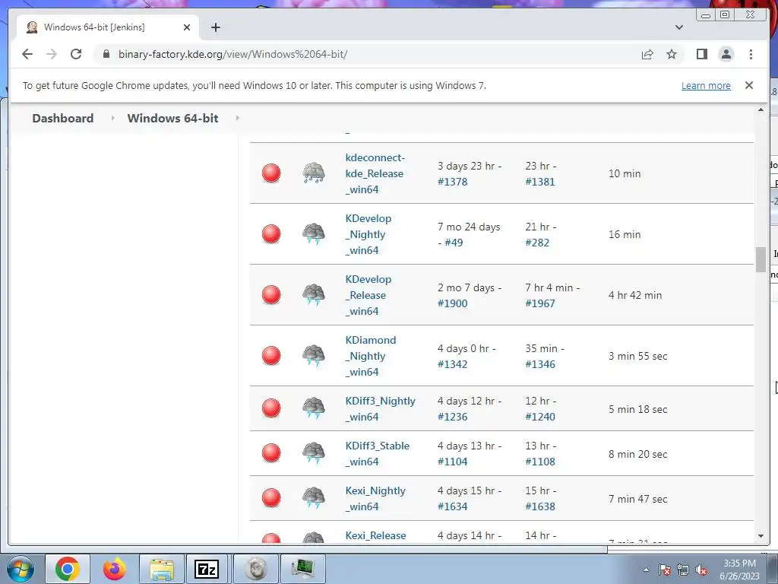Click the storm weather icon for Kexi_Nightly_win64
778x584 pixels.
(x=314, y=498)
